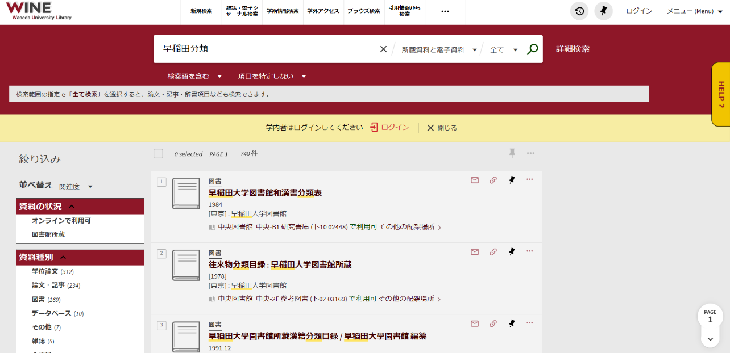Viewport: 730px width, 353px height.
Task: Email the 早稲田大學圖書館所藏漢籍分類目録 record
Action: coord(475,323)
